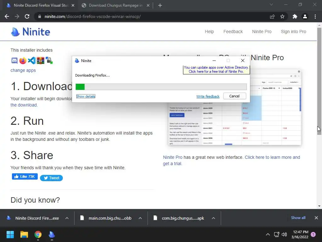Image resolution: width=322 pixels, height=242 pixels.
Task: Click the scroll down arrow of the page
Action: click(x=319, y=206)
